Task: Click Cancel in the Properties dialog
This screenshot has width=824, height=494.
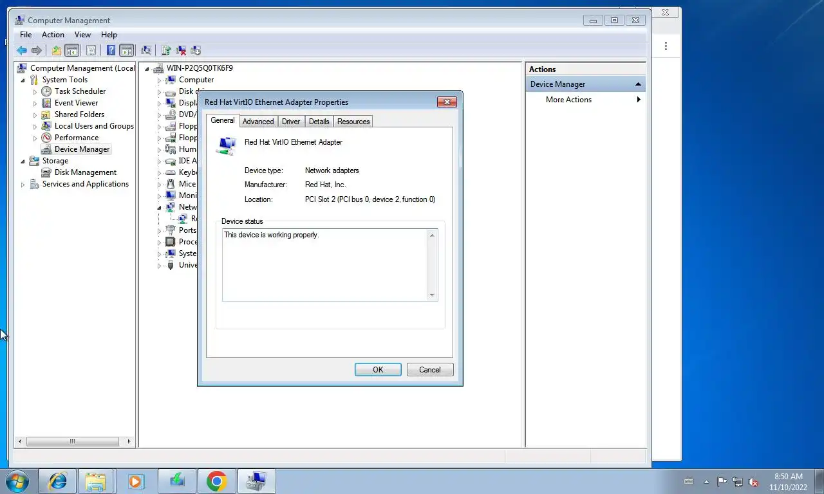Action: point(430,370)
